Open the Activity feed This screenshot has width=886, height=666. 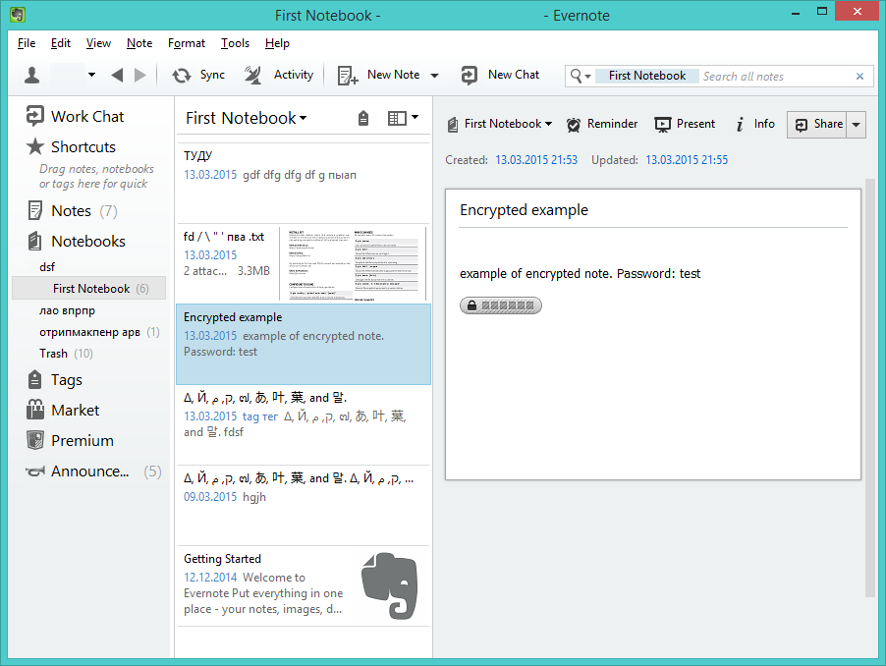click(x=279, y=75)
